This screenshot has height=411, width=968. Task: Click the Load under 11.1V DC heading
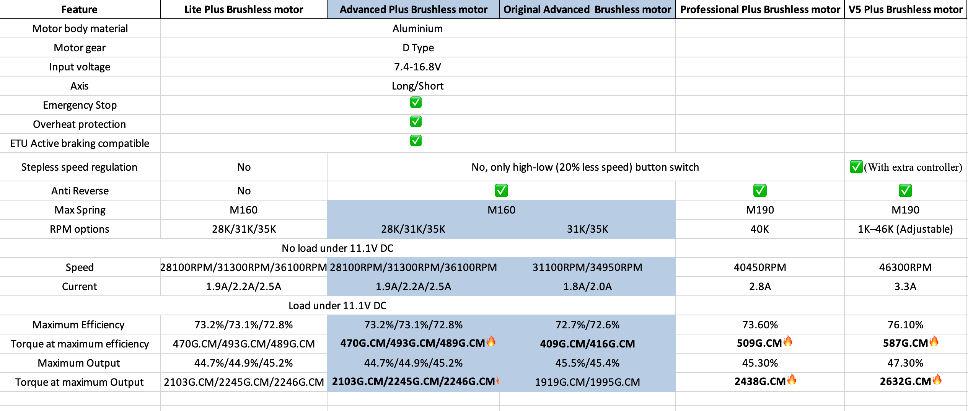click(x=337, y=306)
